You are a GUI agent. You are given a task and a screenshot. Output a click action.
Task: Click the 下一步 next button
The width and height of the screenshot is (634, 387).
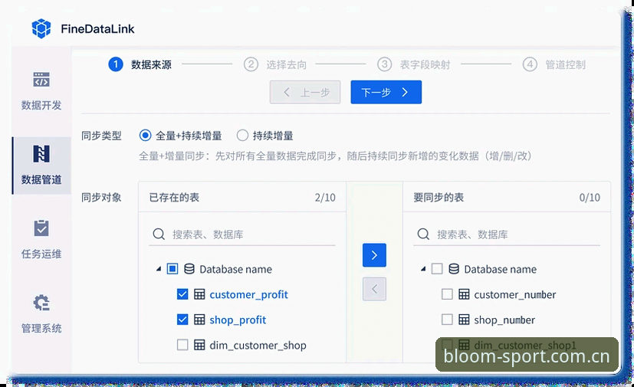(x=386, y=92)
